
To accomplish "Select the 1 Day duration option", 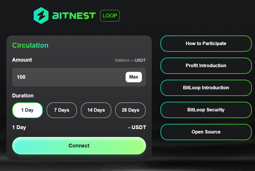I will click(x=27, y=110).
